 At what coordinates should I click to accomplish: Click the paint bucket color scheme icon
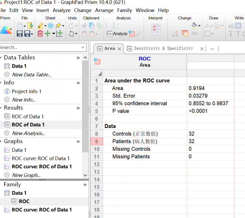[x=194, y=25]
